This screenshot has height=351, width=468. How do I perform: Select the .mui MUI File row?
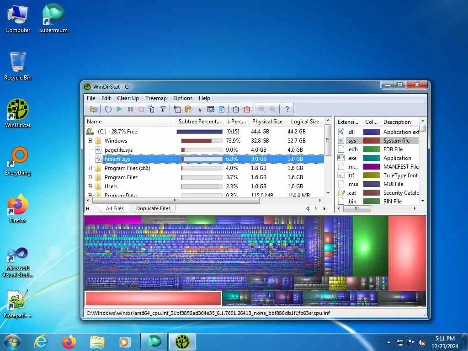(378, 184)
